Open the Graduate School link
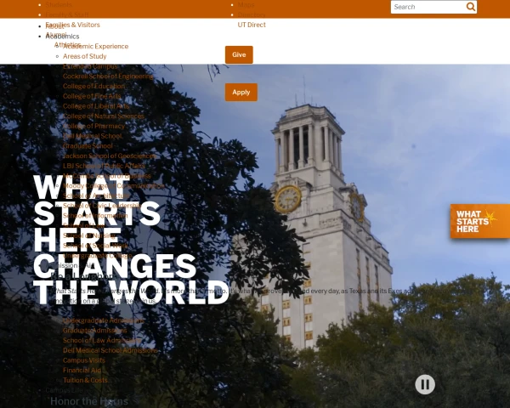Viewport: 510px width, 408px height. point(88,146)
